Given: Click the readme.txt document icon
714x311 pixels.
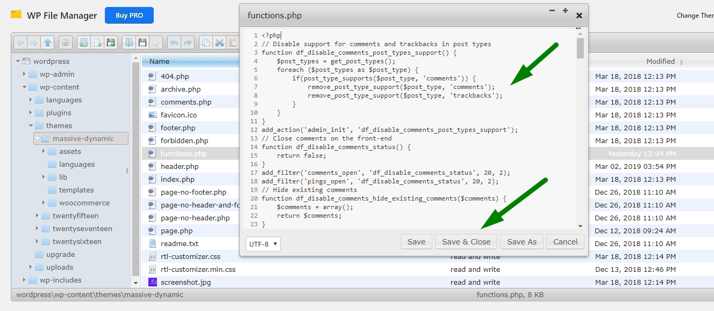Looking at the screenshot, I should click(152, 244).
